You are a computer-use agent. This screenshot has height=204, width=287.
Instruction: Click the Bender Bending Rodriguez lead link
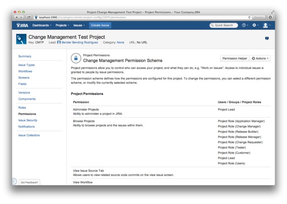80,43
